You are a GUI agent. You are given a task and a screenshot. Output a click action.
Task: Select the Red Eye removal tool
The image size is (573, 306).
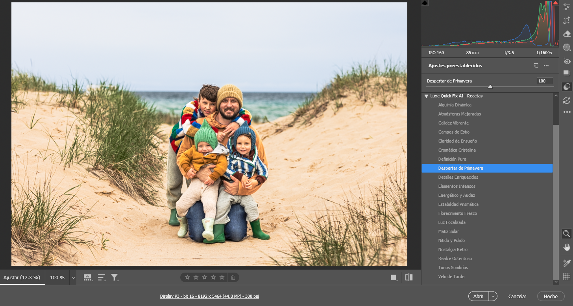[x=566, y=61]
